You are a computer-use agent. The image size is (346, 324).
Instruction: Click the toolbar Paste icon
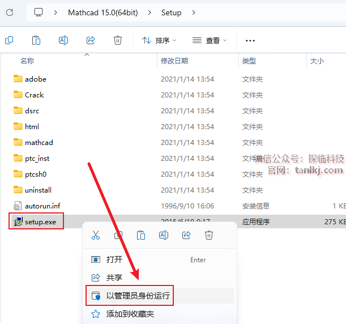[x=36, y=40]
